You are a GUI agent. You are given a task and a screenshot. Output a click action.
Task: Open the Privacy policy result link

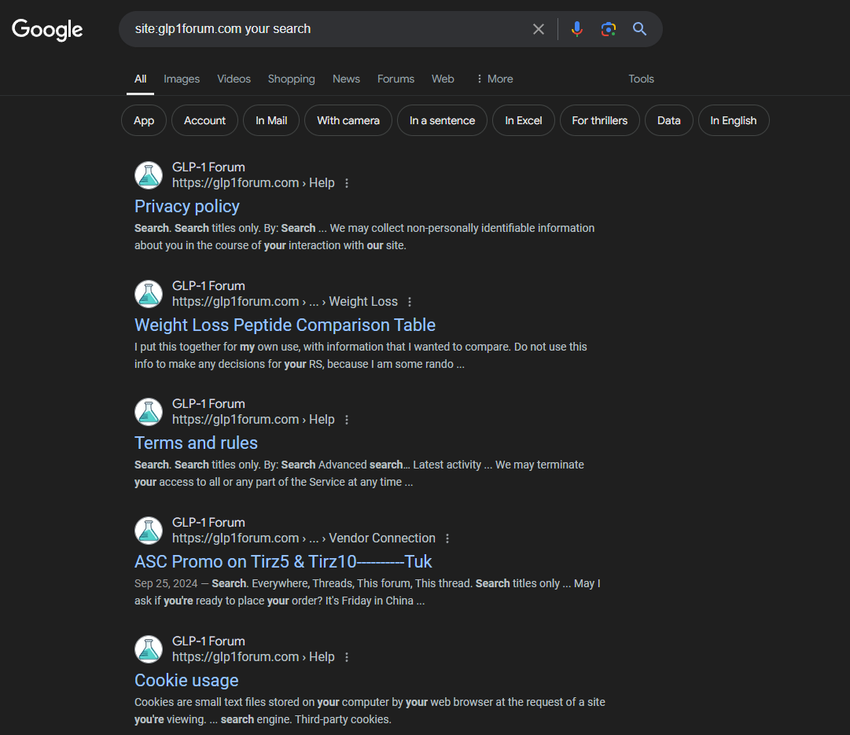(187, 207)
